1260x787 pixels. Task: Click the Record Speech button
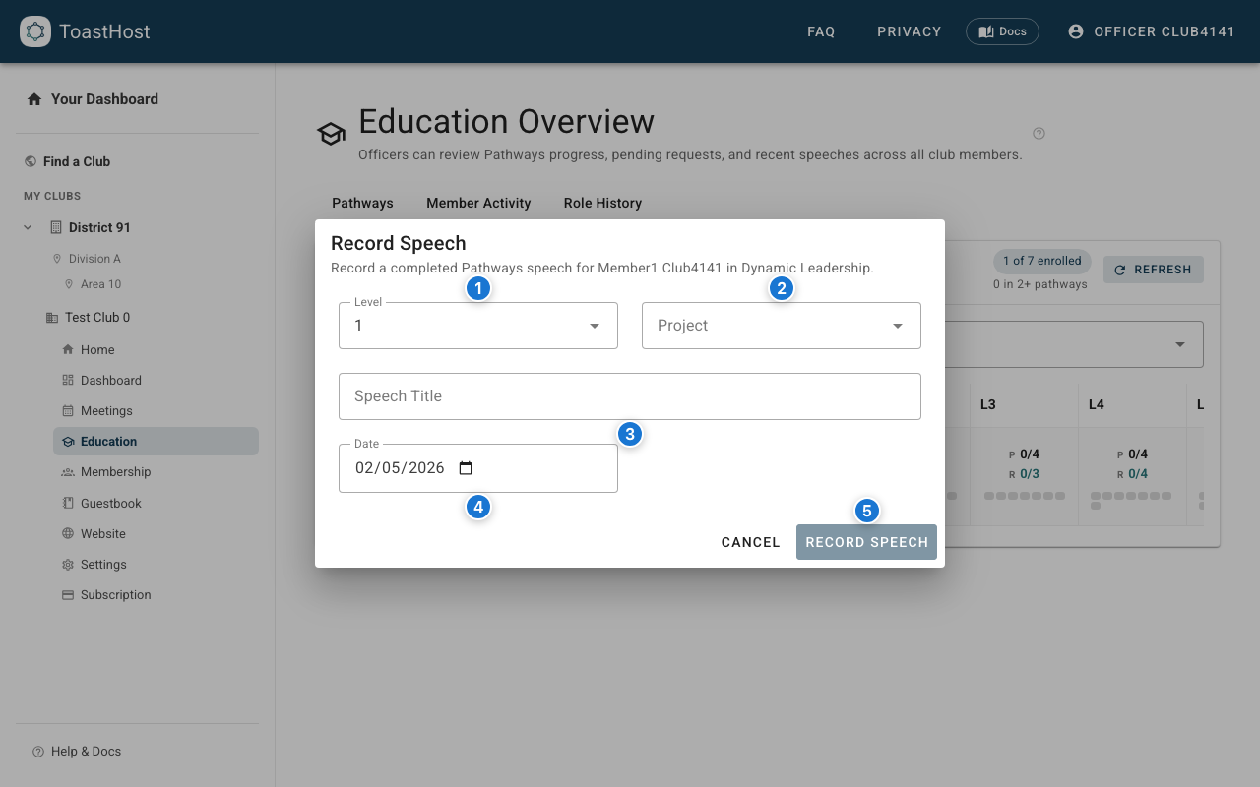point(866,542)
